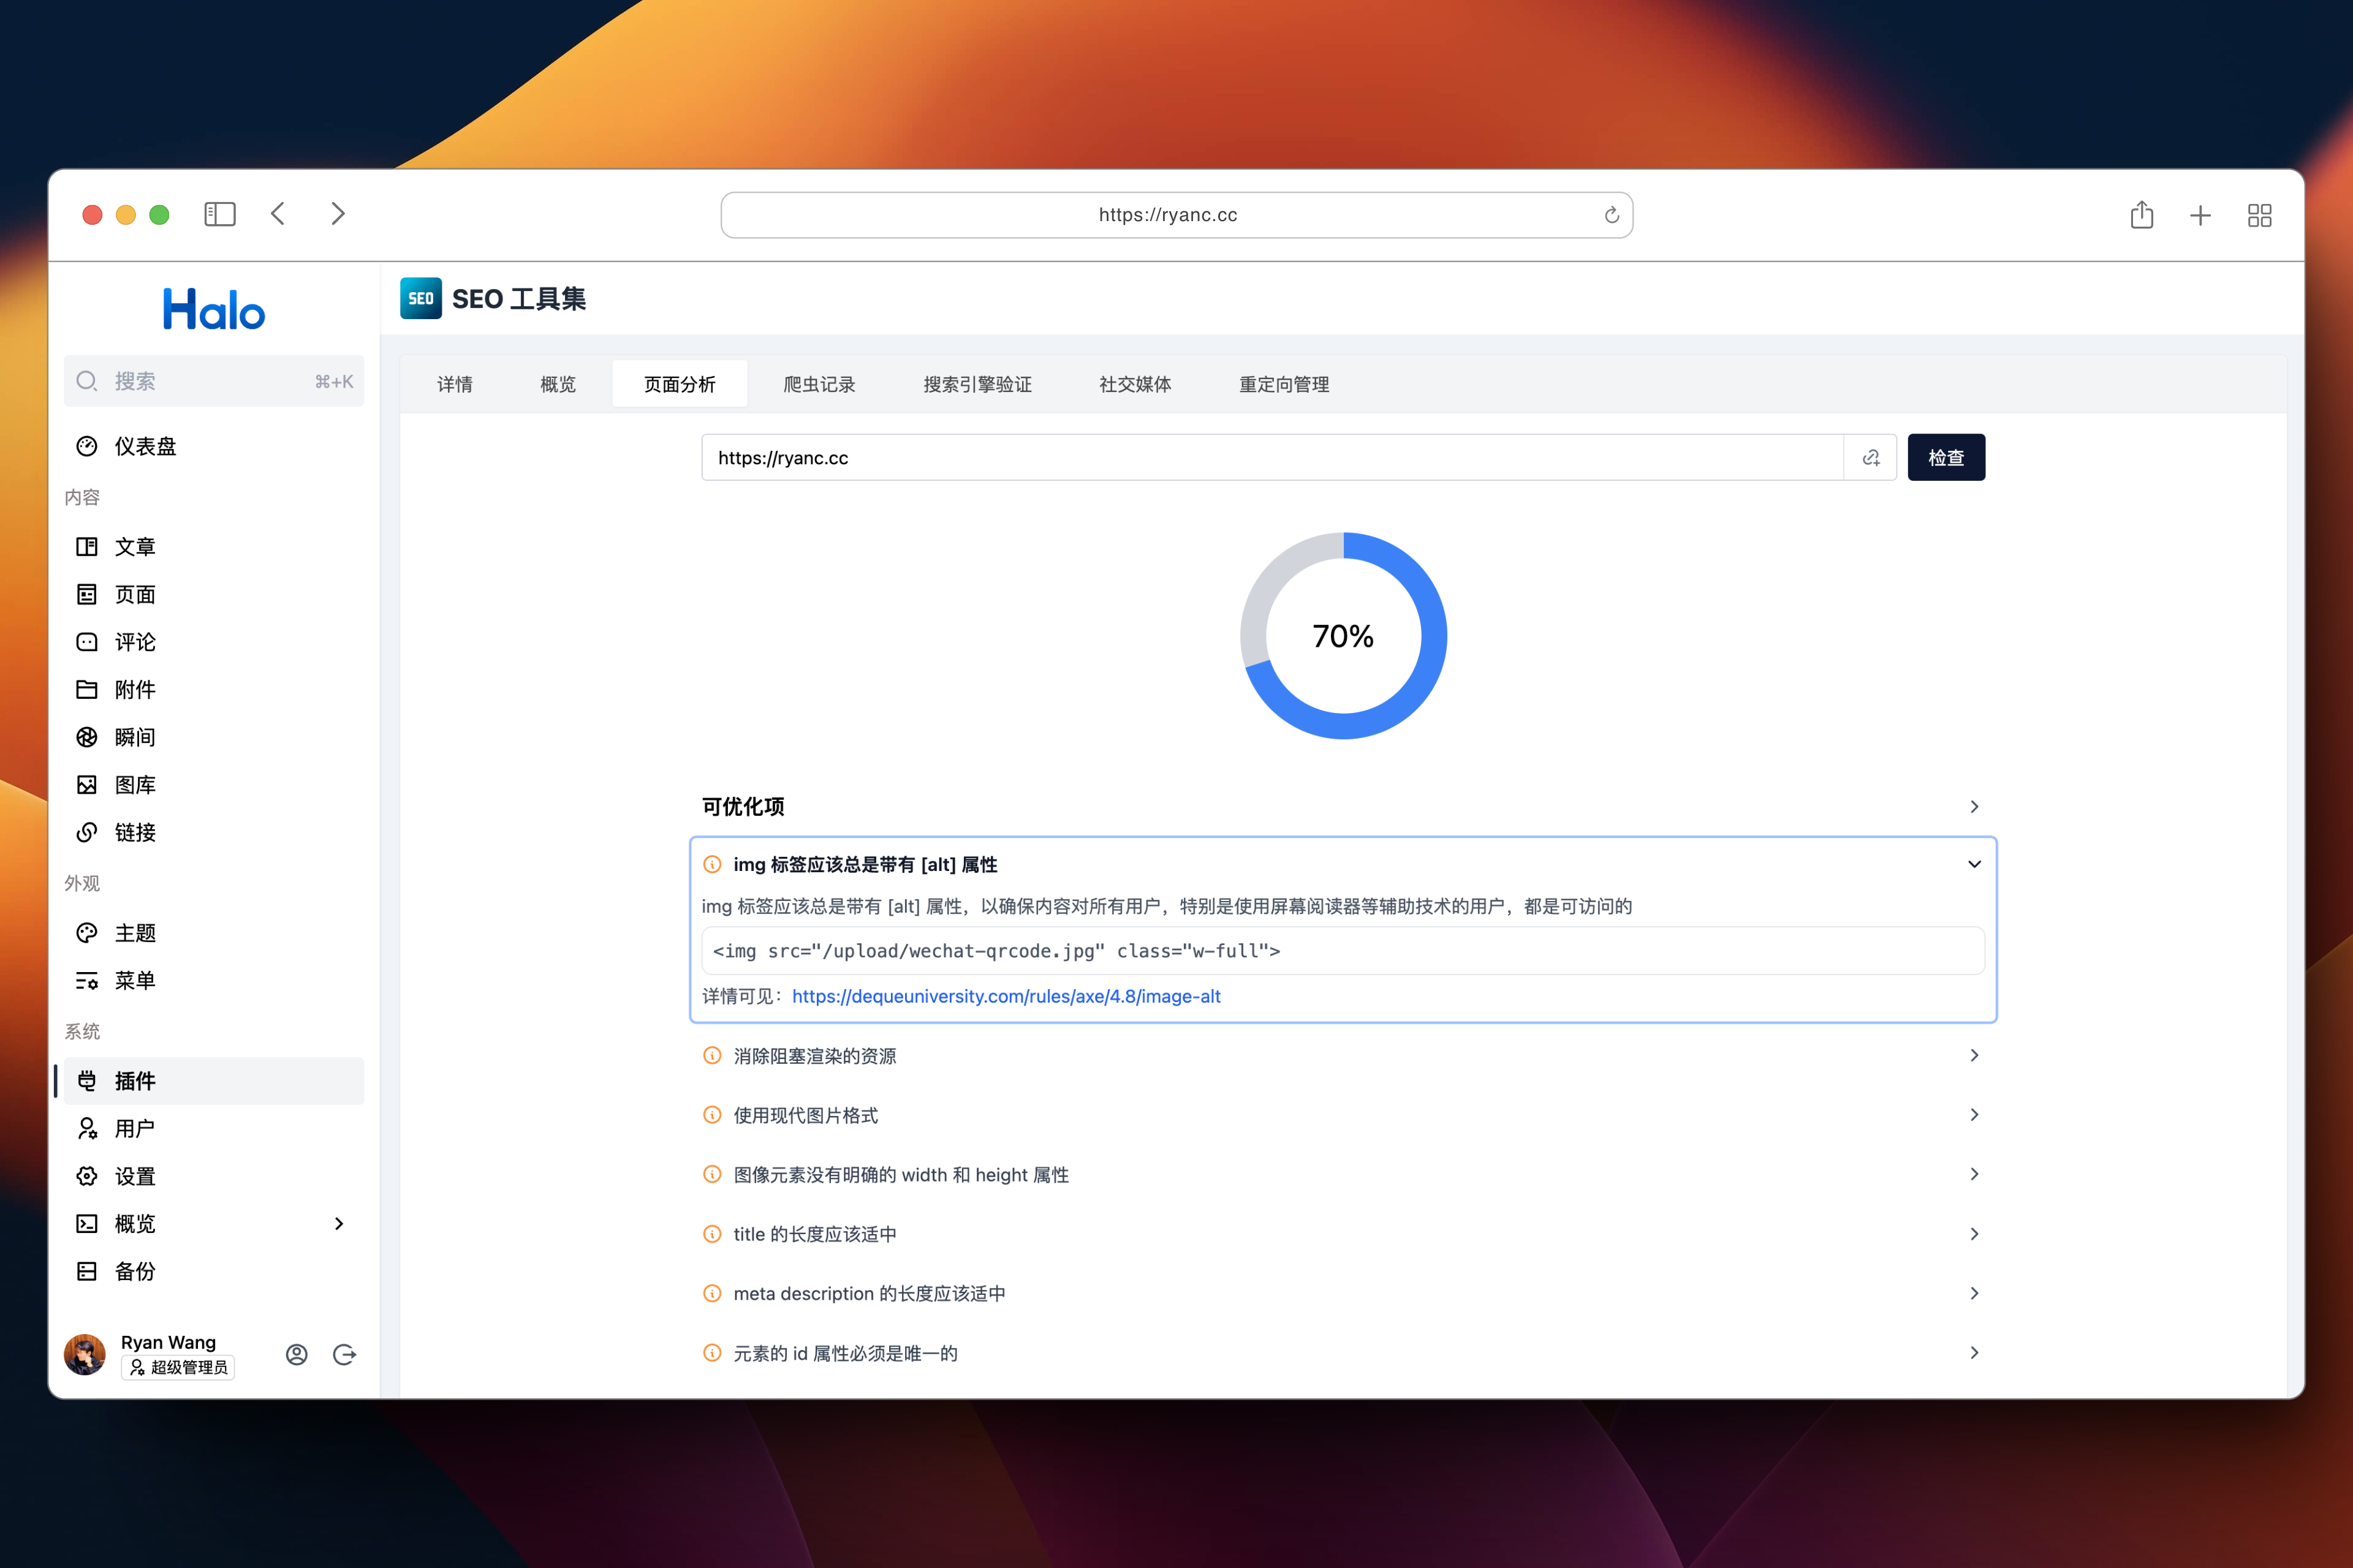Reload the page using the refresh icon
This screenshot has height=1568, width=2353.
[x=1611, y=215]
